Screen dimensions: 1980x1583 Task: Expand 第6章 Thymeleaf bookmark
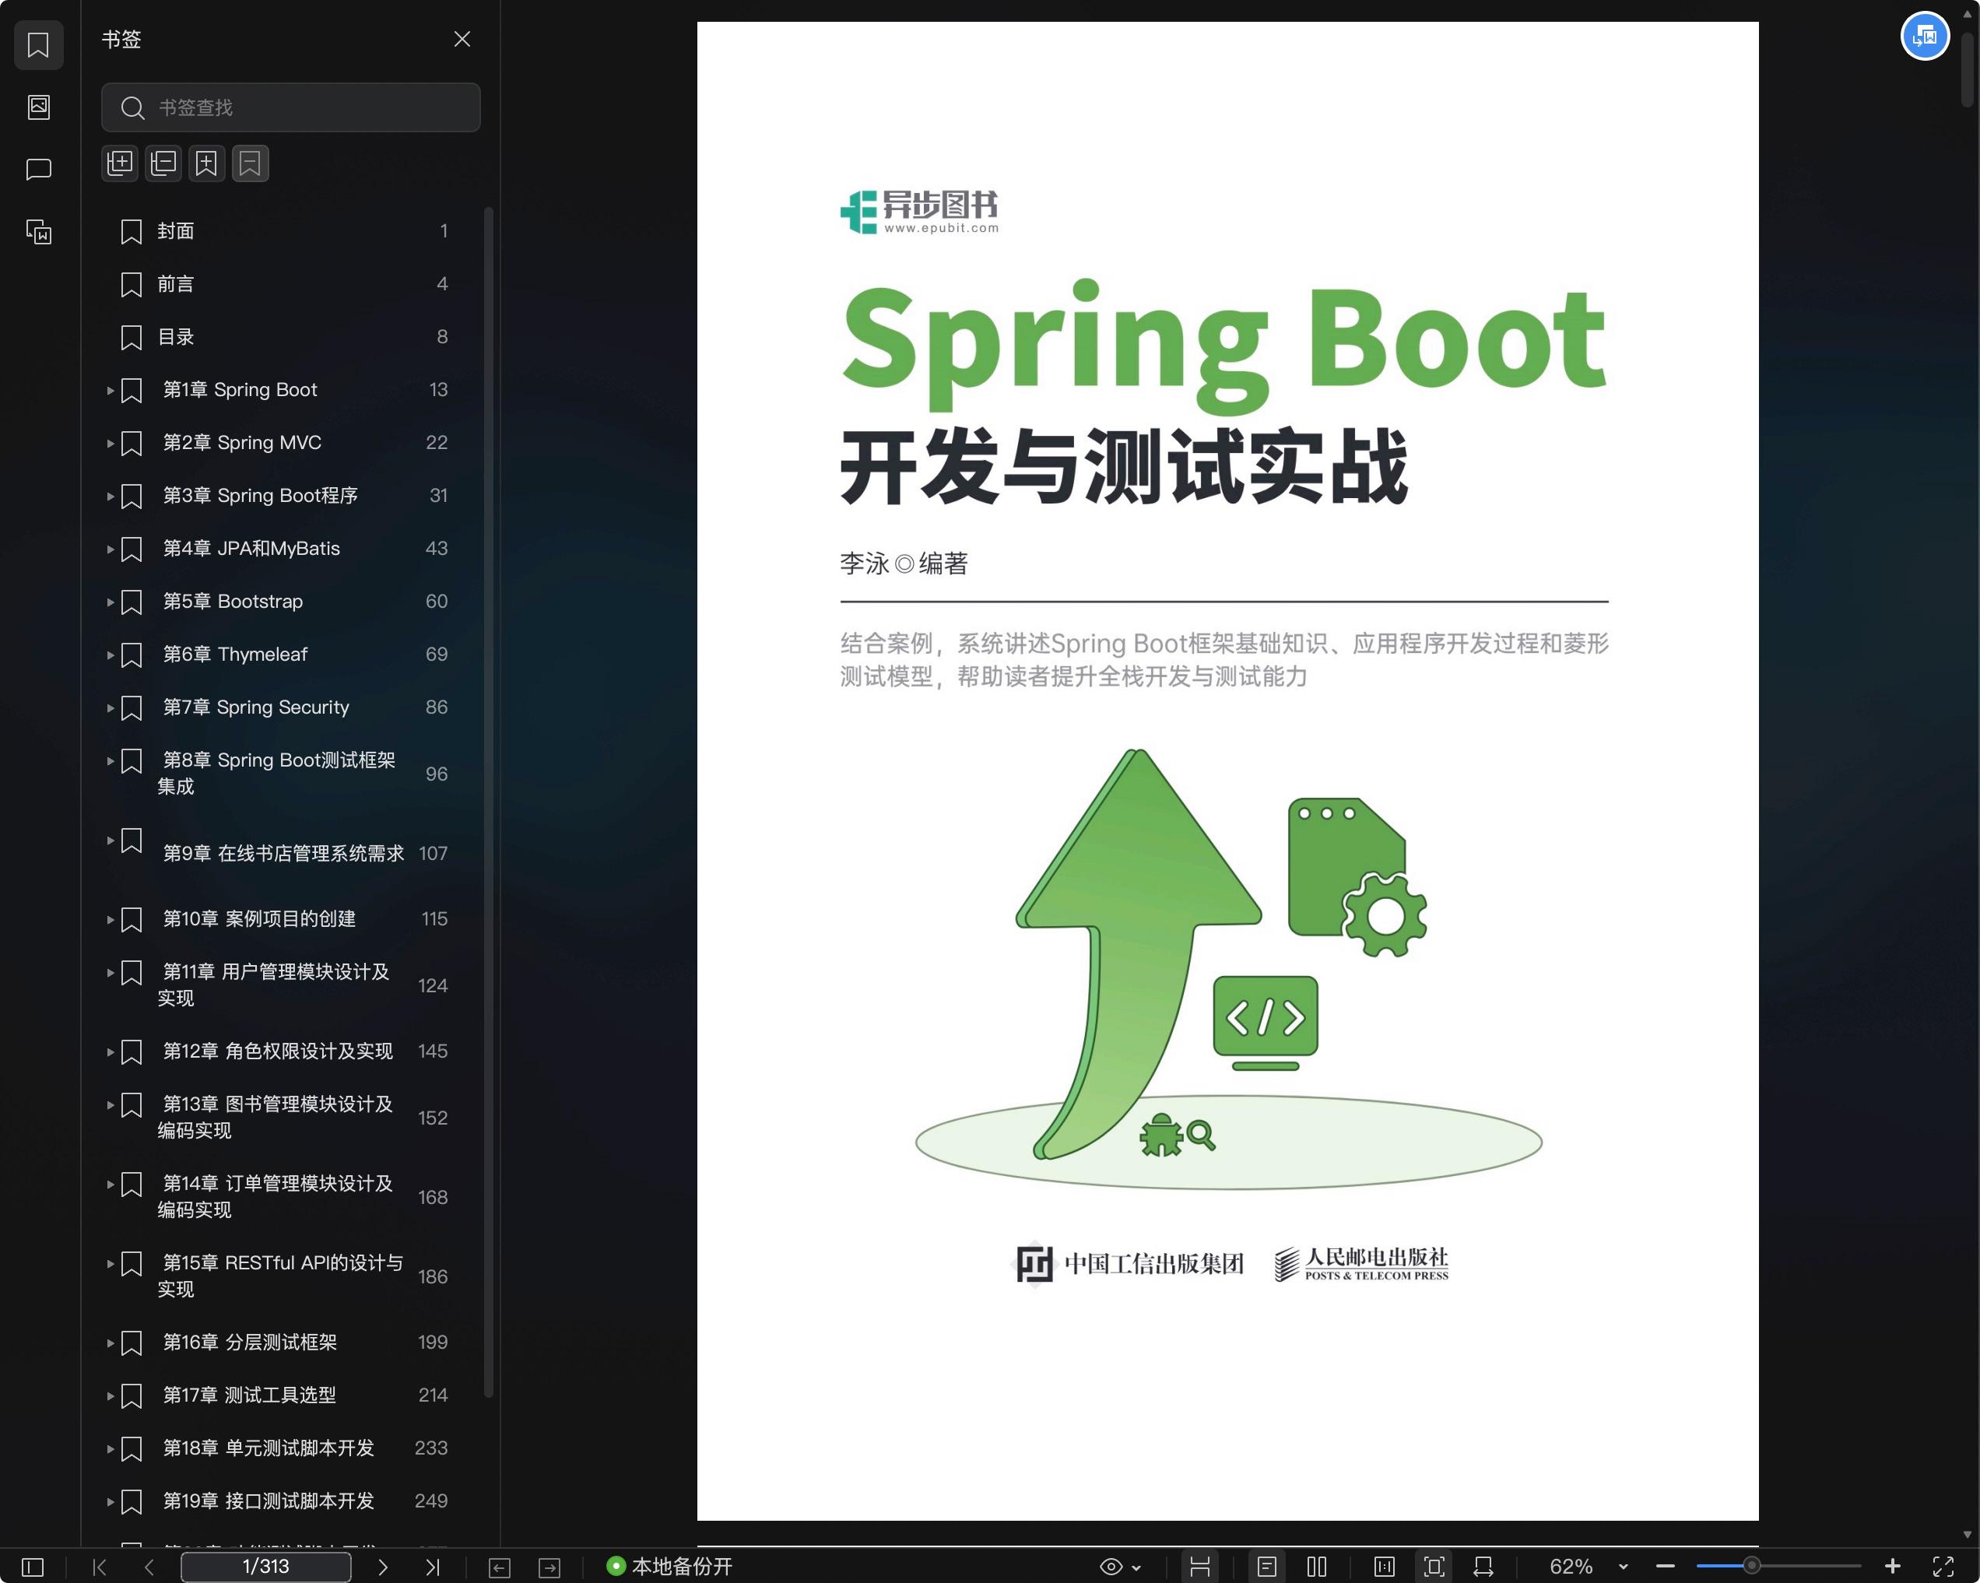click(111, 655)
